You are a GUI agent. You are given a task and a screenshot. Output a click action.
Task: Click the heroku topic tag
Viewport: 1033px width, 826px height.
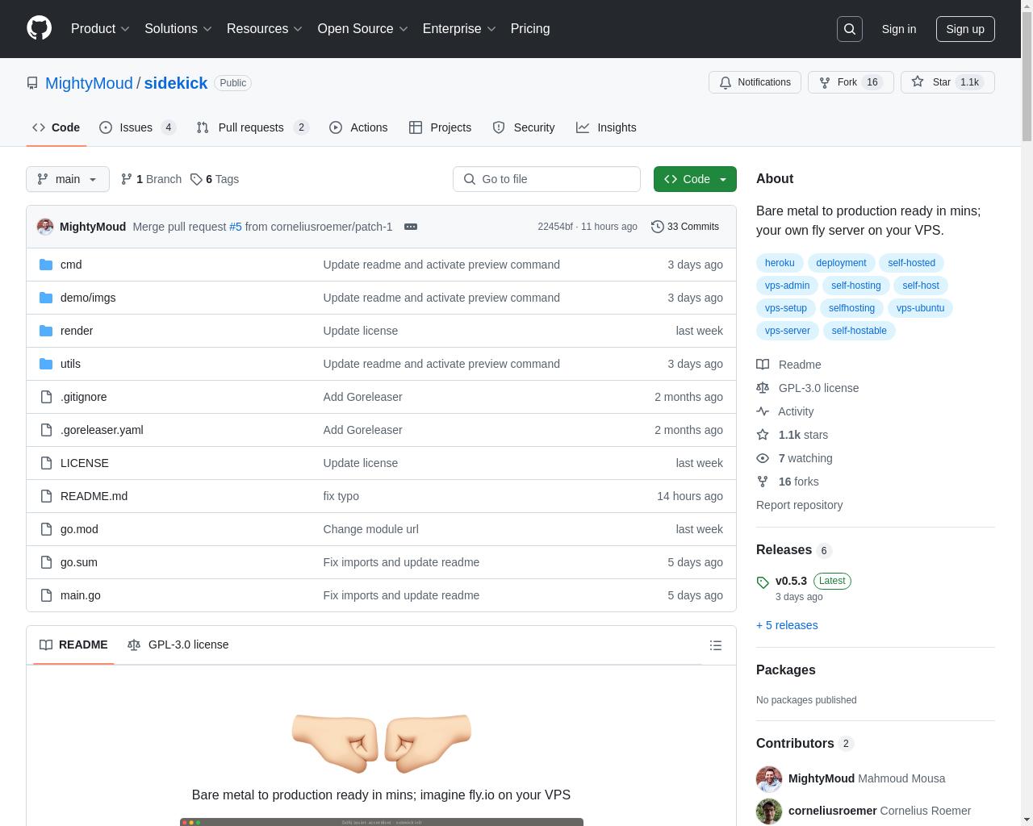(780, 263)
